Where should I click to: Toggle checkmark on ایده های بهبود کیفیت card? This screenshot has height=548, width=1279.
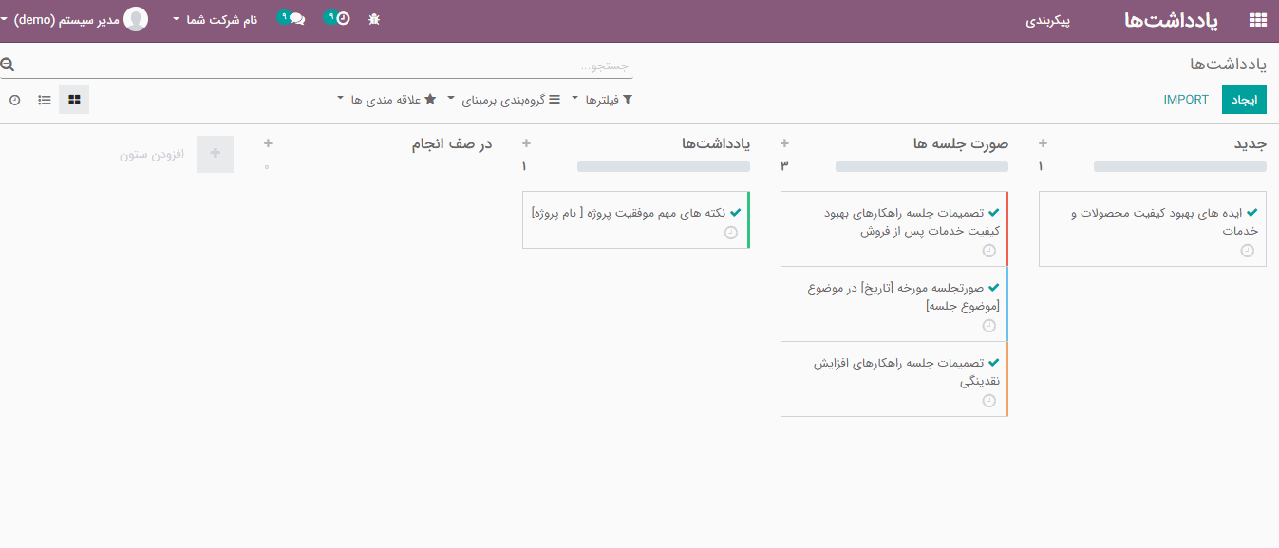(1251, 213)
